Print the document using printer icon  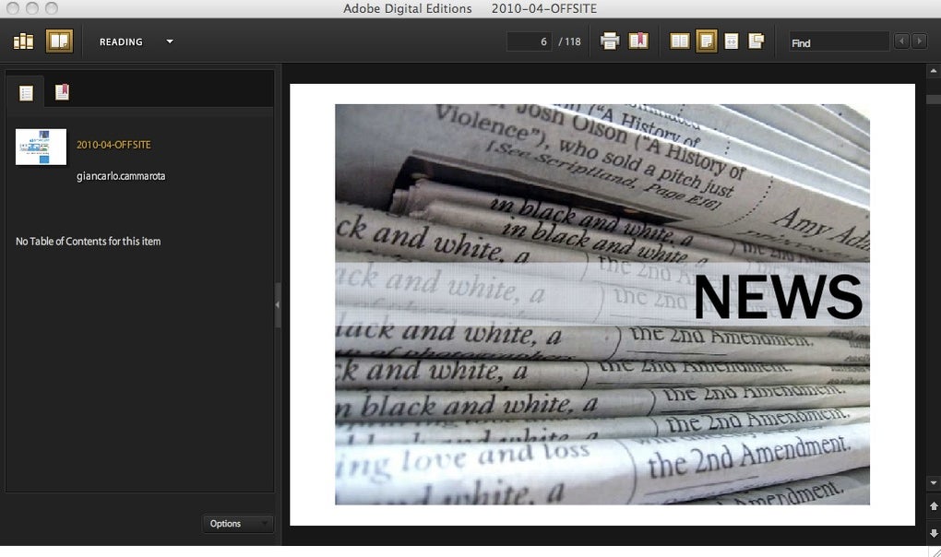610,41
